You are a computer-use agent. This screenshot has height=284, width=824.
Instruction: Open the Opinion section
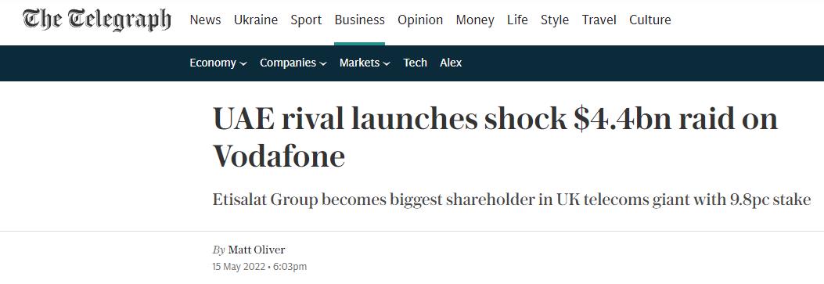click(x=420, y=20)
